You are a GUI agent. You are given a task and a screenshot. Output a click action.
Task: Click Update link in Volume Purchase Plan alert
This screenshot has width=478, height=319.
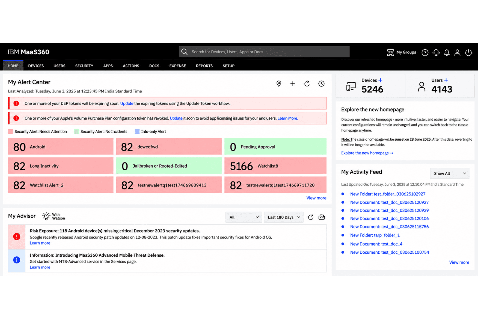coord(176,118)
